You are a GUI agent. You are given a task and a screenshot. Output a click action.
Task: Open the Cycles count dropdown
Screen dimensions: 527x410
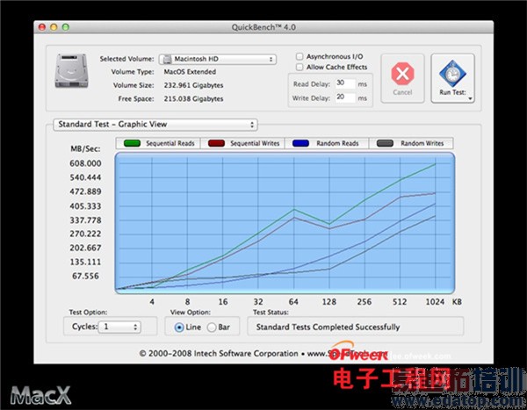pos(119,327)
